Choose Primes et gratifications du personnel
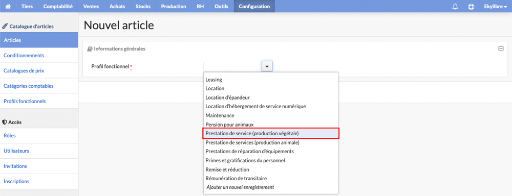The image size is (512, 196). pos(271,160)
